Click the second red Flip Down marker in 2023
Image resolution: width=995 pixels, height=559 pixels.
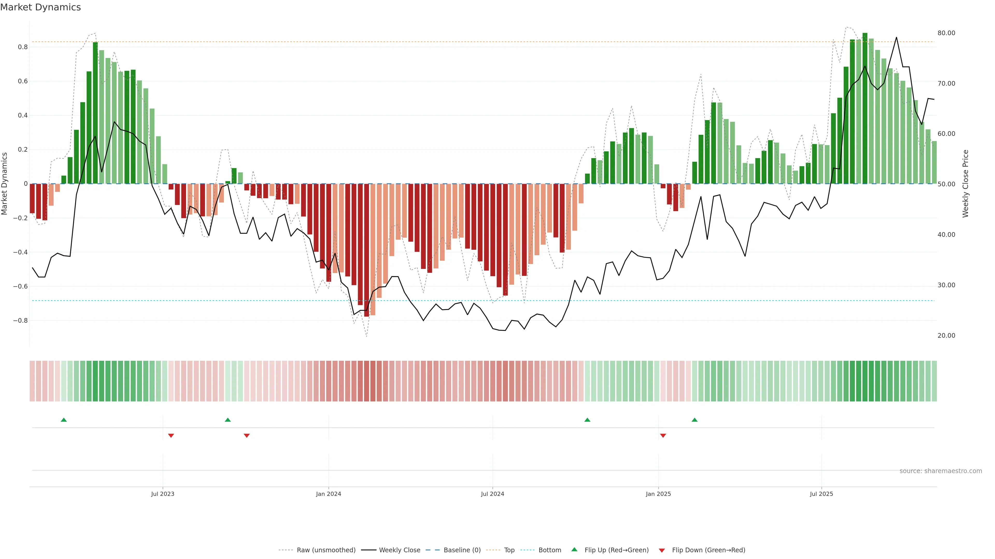point(247,436)
